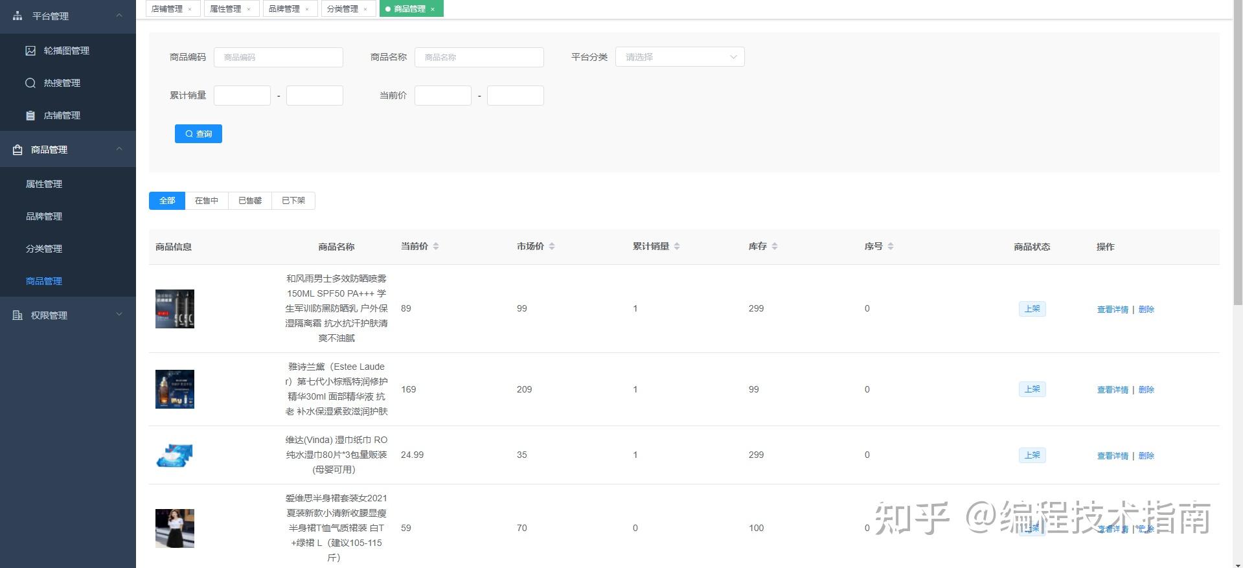Sort the table by 市场价
The image size is (1243, 568).
(552, 246)
